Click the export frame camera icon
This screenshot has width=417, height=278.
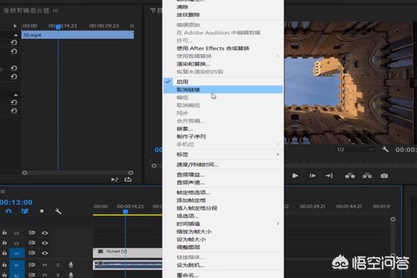coord(384,176)
